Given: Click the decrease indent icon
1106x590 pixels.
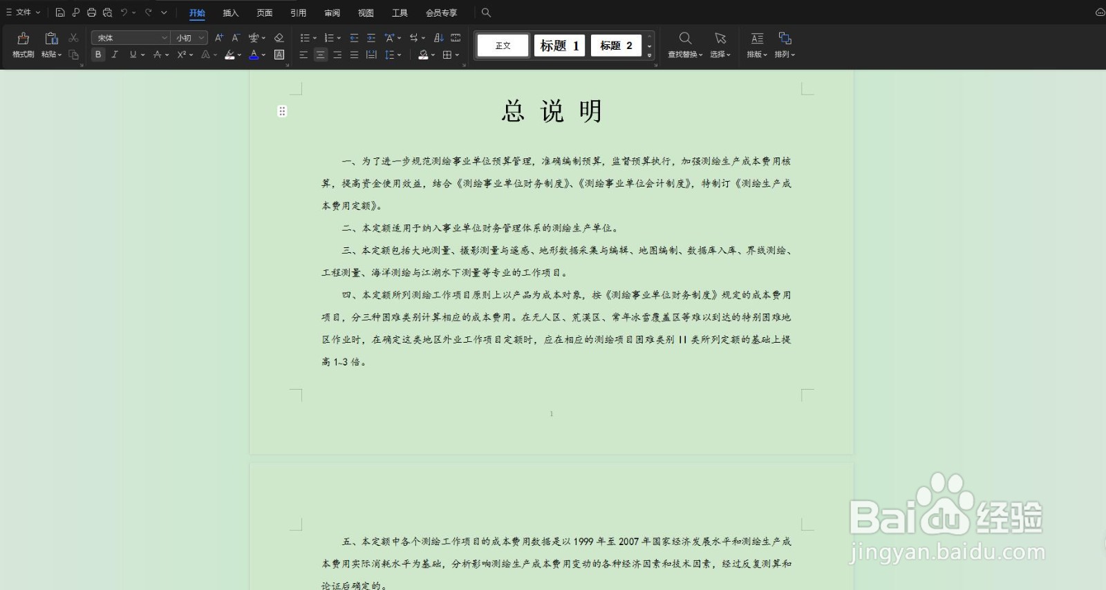Looking at the screenshot, I should (354, 38).
